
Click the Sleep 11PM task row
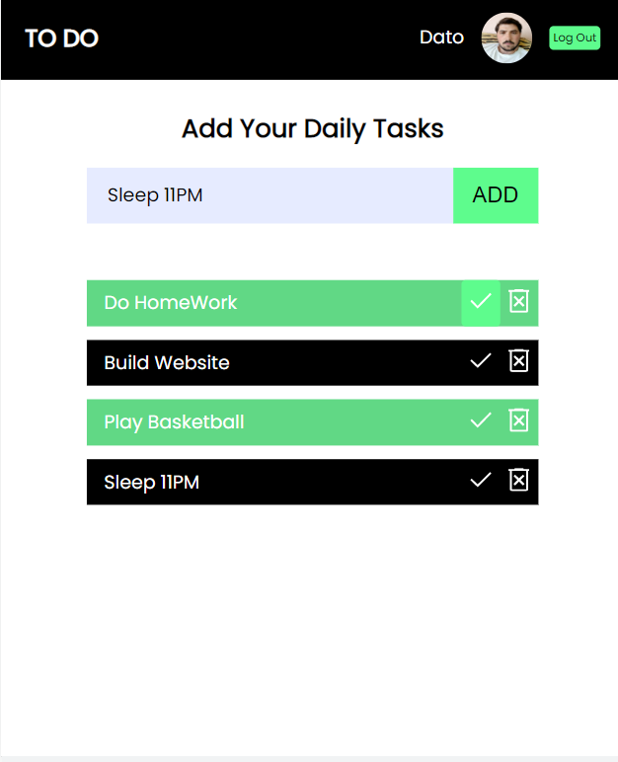[313, 482]
